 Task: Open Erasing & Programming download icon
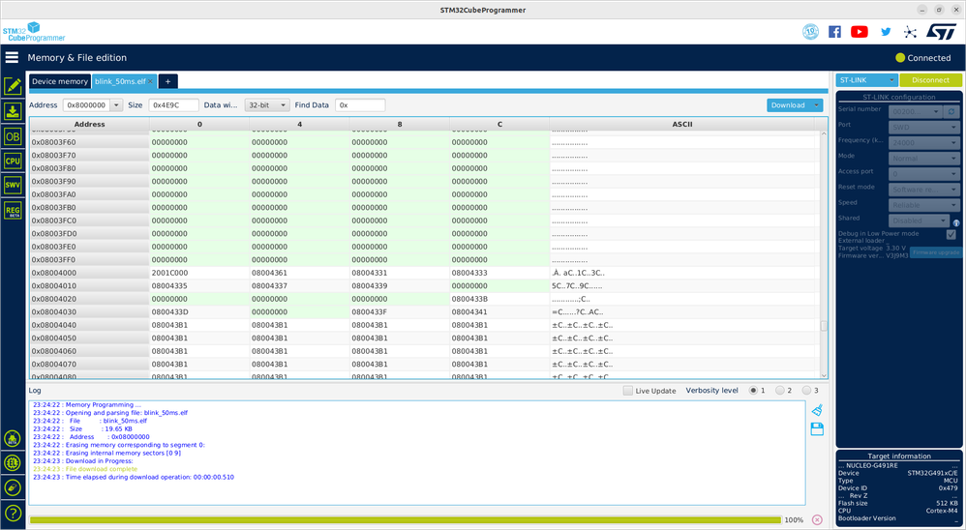[x=13, y=111]
